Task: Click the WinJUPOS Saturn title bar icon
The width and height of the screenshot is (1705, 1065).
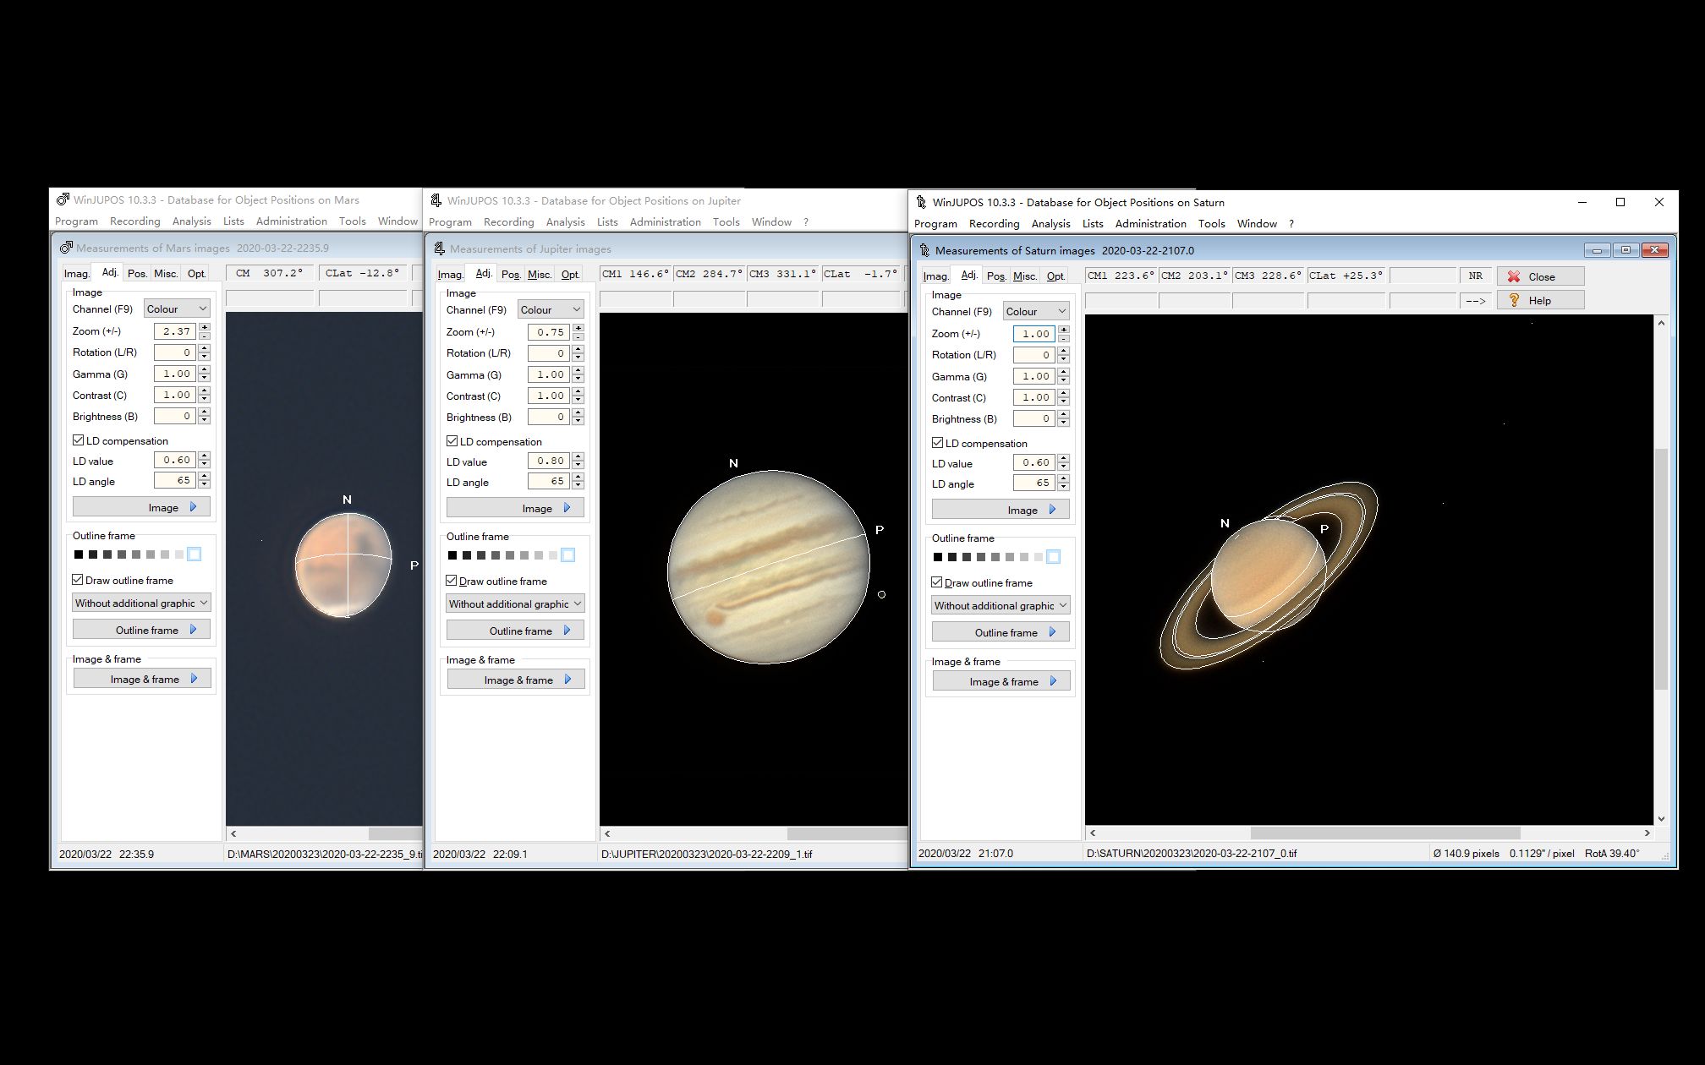Action: pos(921,202)
